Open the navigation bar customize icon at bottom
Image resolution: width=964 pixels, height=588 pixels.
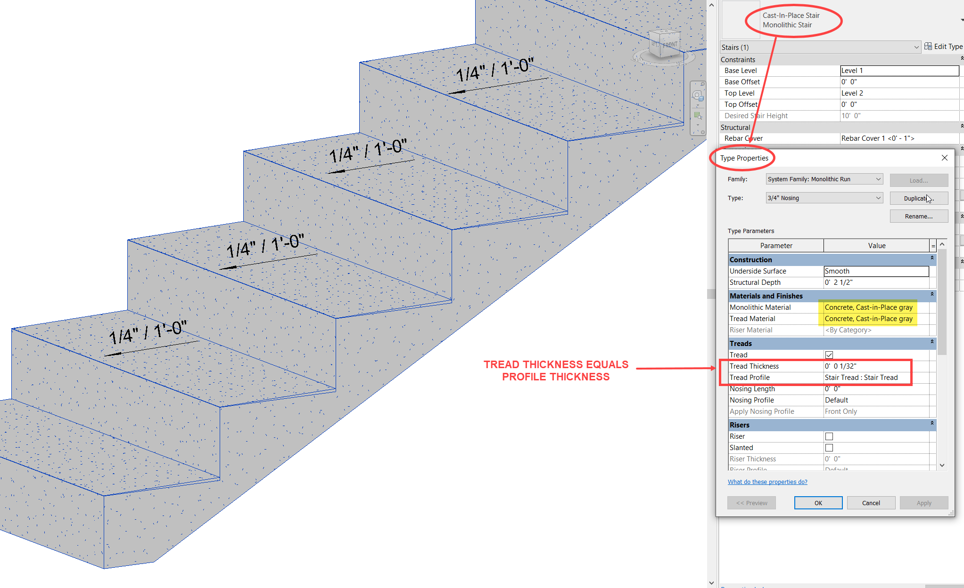pyautogui.click(x=703, y=132)
